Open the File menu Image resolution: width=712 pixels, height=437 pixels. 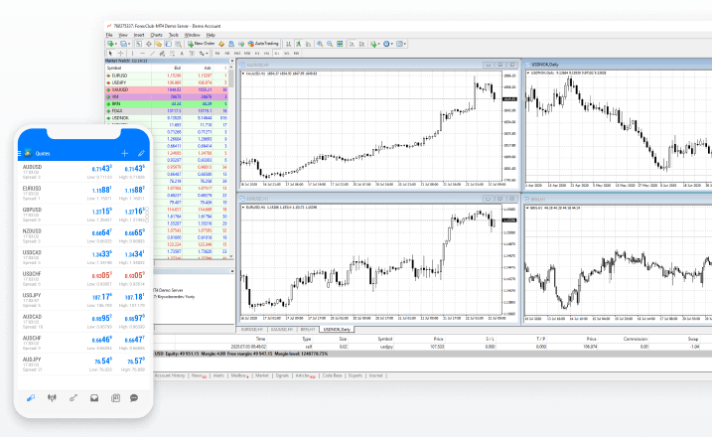coord(109,35)
